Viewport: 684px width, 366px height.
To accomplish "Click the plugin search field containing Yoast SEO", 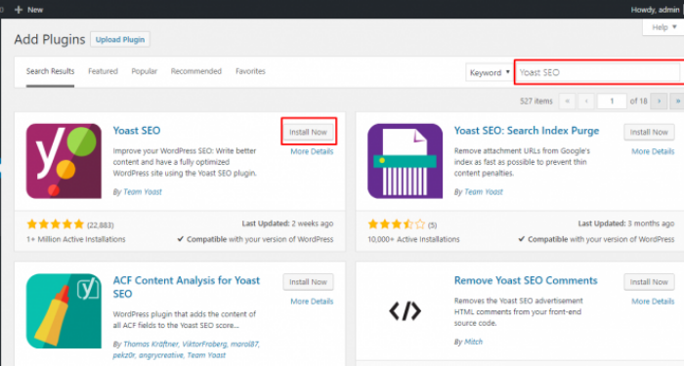I will pyautogui.click(x=599, y=72).
